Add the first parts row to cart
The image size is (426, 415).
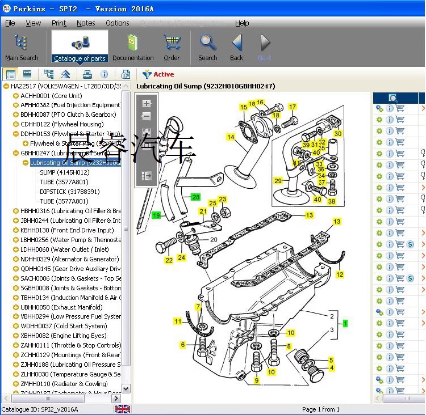pyautogui.click(x=400, y=108)
